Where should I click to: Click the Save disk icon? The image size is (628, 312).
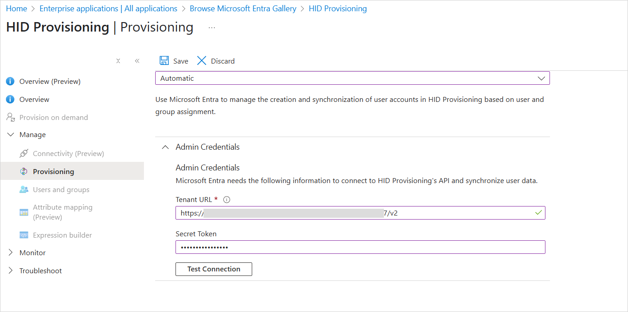(x=164, y=61)
